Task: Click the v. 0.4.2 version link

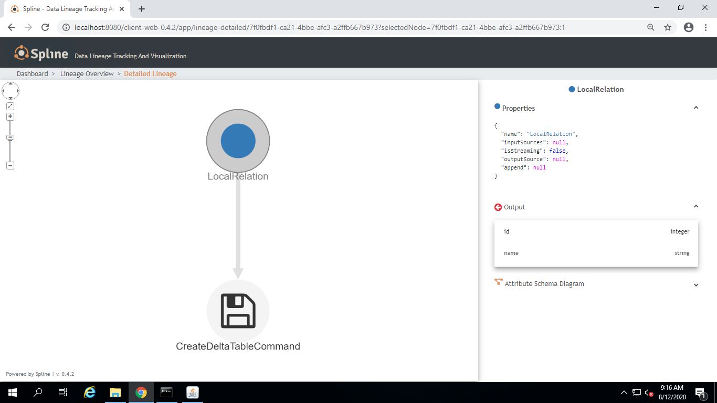Action: click(66, 374)
